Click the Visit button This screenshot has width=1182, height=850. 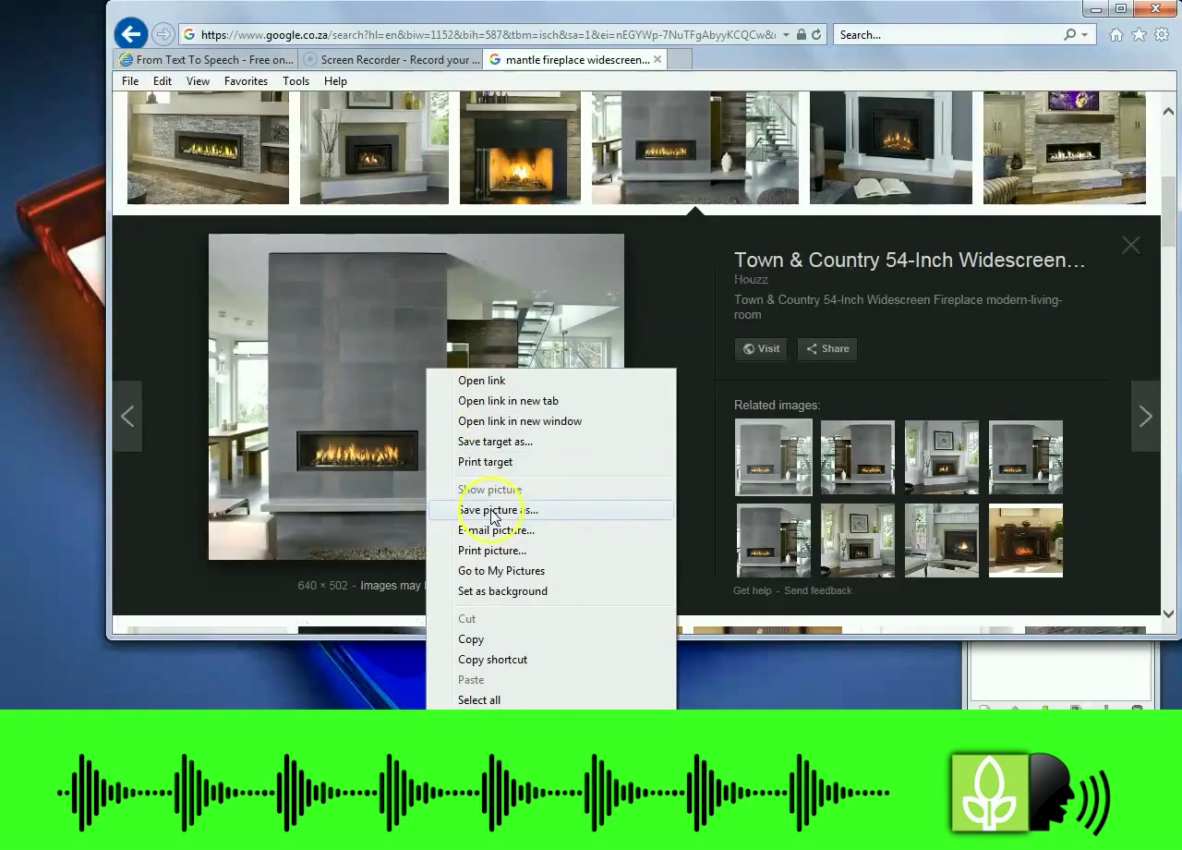click(x=762, y=348)
